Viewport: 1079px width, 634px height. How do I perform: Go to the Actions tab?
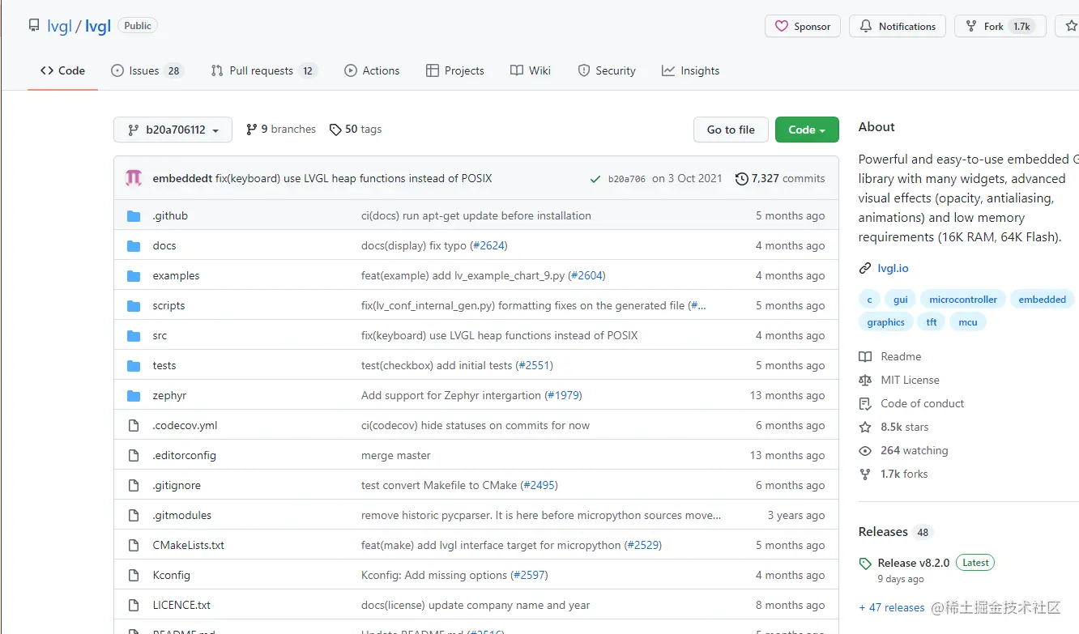click(x=372, y=70)
